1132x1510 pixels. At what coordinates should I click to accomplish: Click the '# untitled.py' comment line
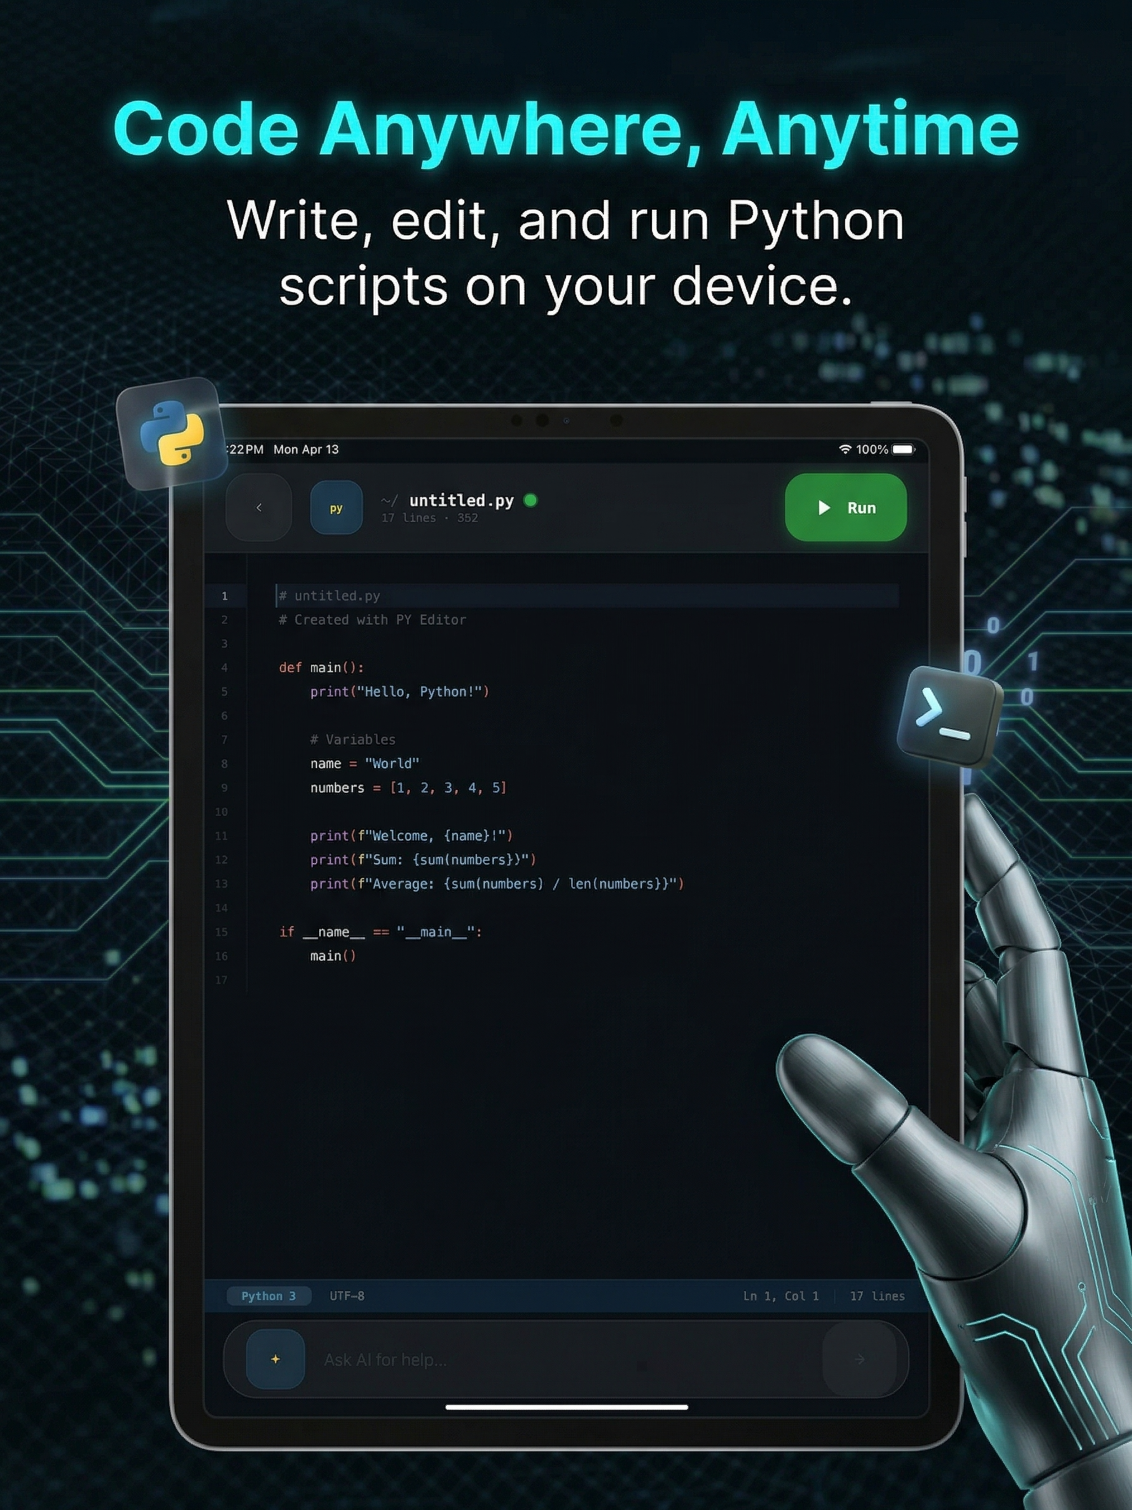329,596
